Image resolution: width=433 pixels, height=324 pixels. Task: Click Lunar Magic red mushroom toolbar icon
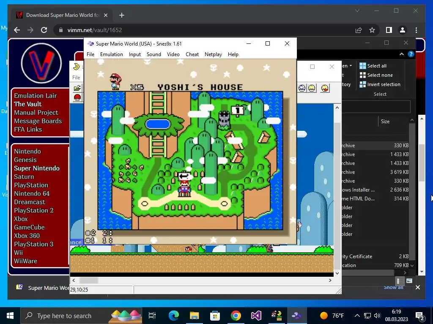click(x=77, y=97)
